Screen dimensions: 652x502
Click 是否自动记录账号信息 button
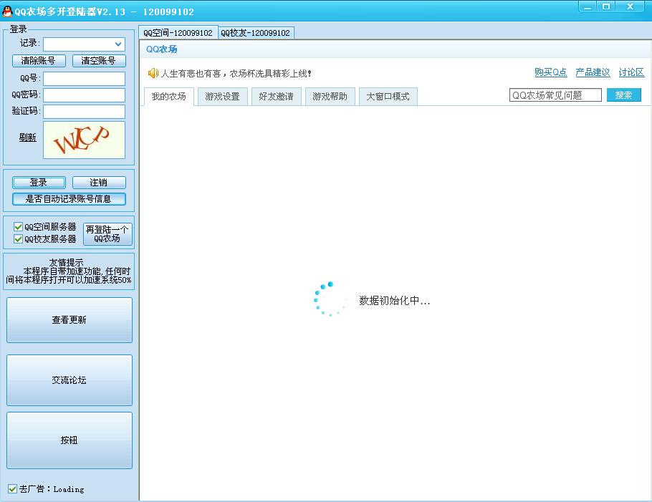pos(69,199)
